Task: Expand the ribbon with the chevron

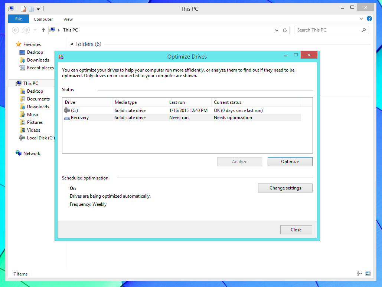Action: pos(361,19)
